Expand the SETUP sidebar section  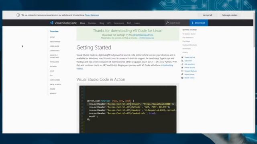[x=53, y=37]
